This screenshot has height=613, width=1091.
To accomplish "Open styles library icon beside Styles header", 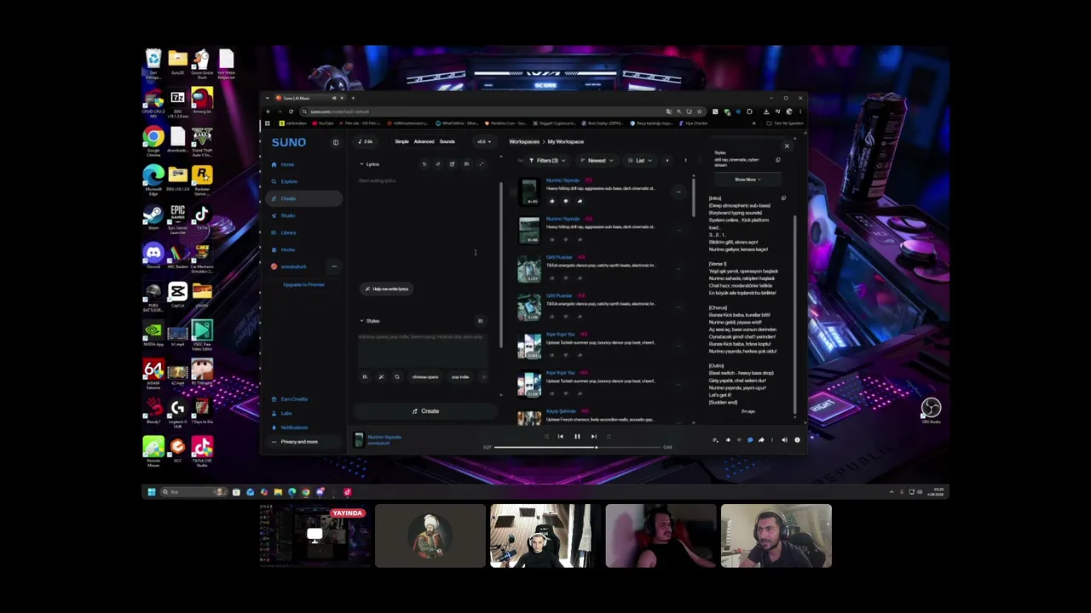I will [480, 321].
